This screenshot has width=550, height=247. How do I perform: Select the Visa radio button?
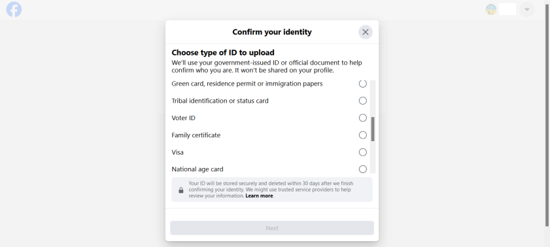click(363, 152)
